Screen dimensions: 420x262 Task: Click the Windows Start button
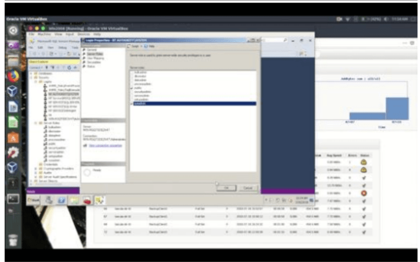point(34,200)
